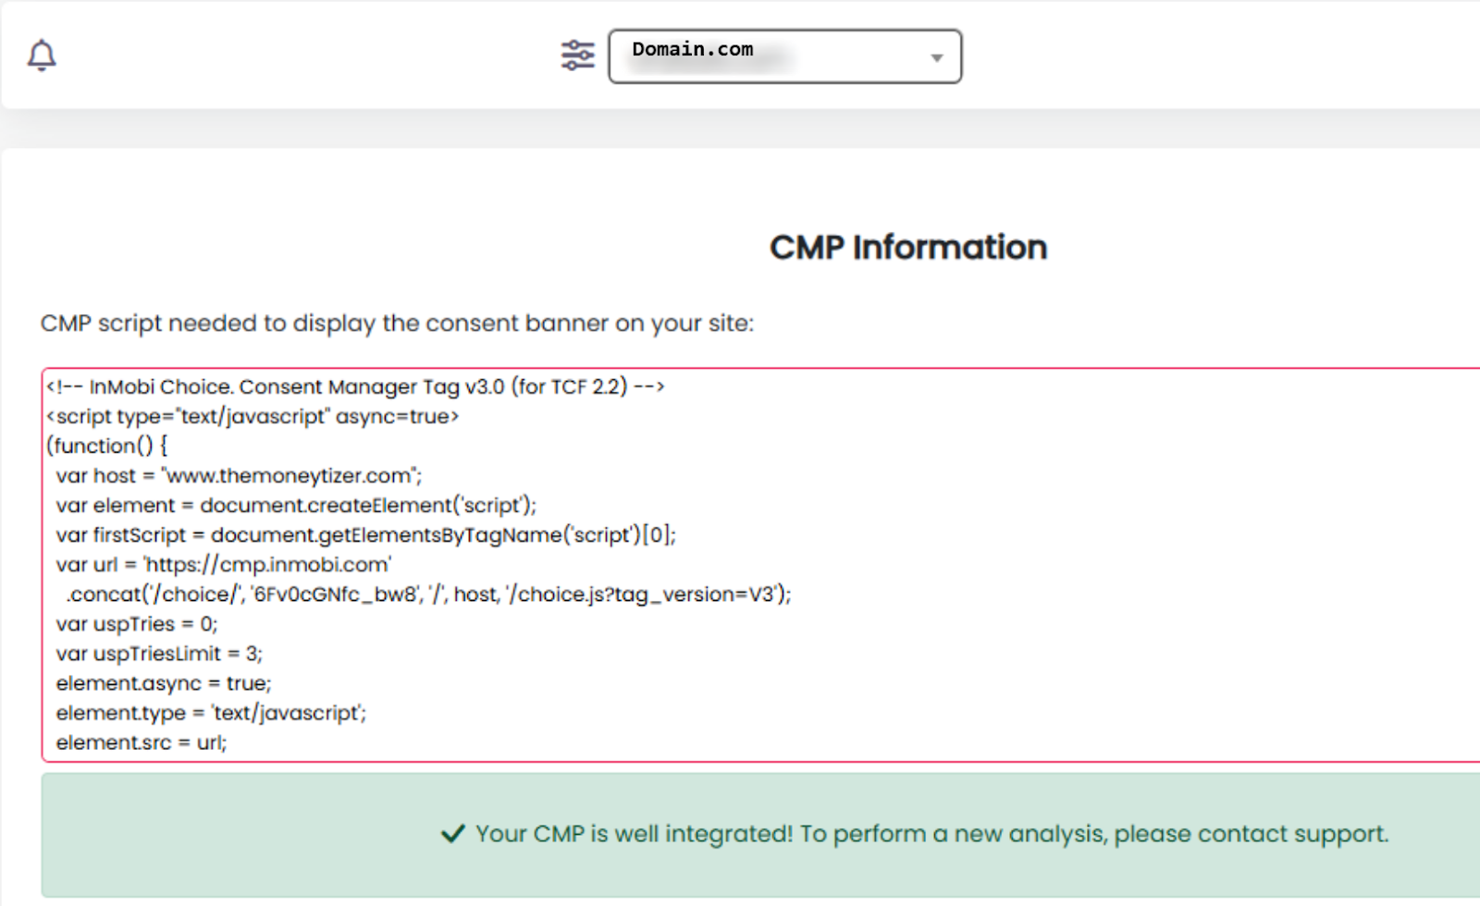Click the "CMP script needed" description text

click(x=397, y=323)
